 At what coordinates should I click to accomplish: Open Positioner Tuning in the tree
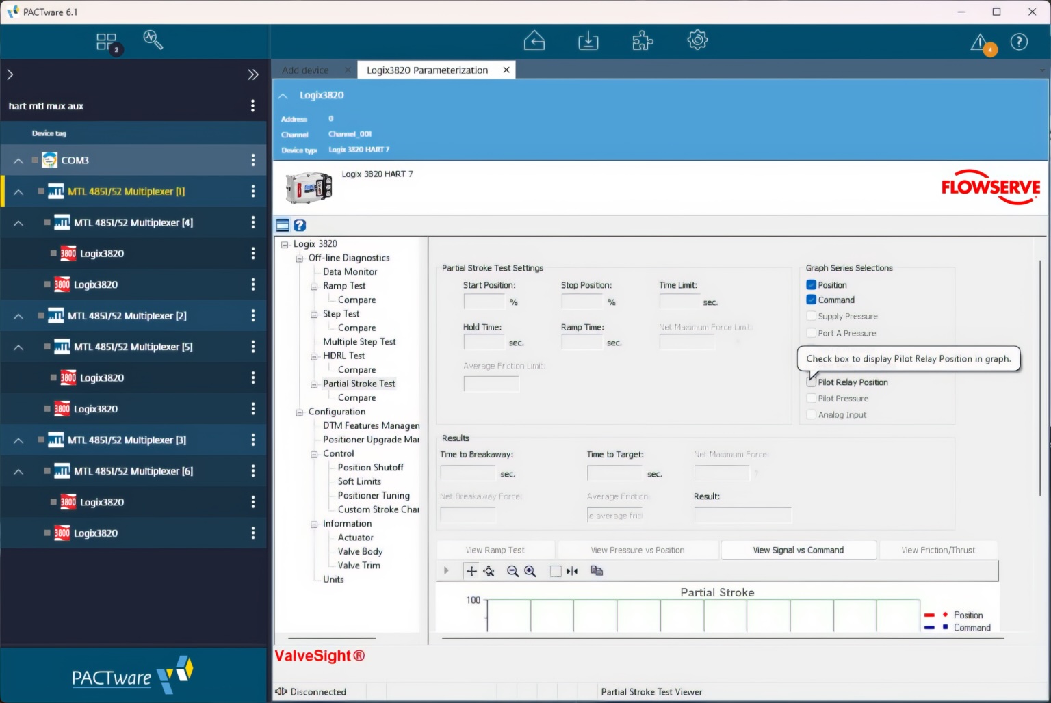[374, 495]
